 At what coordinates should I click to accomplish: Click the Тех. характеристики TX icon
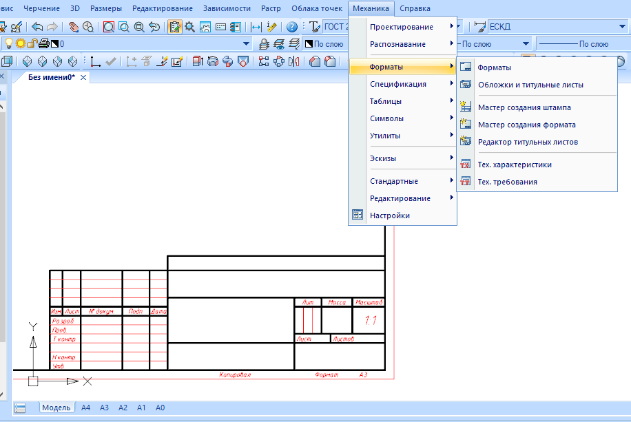click(x=466, y=164)
